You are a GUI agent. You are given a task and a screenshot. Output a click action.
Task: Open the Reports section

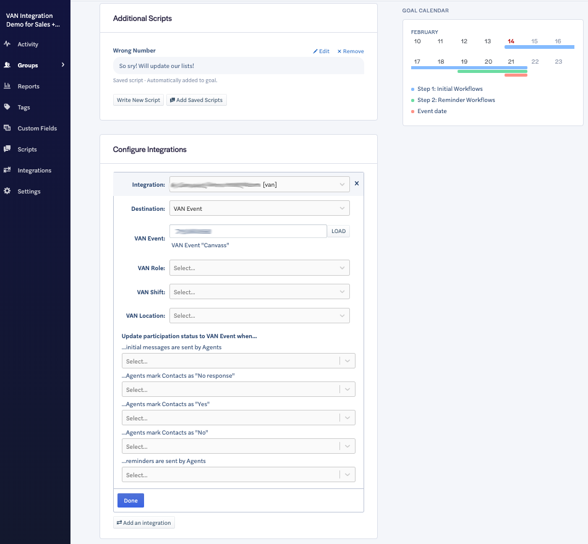tap(28, 86)
